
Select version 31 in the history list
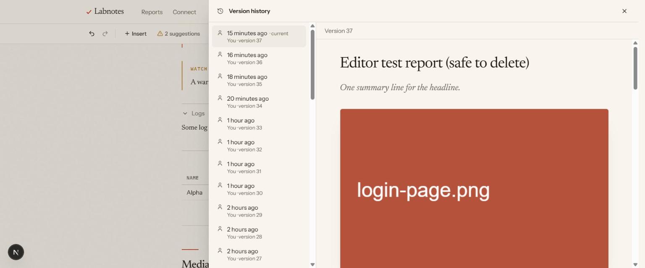259,167
